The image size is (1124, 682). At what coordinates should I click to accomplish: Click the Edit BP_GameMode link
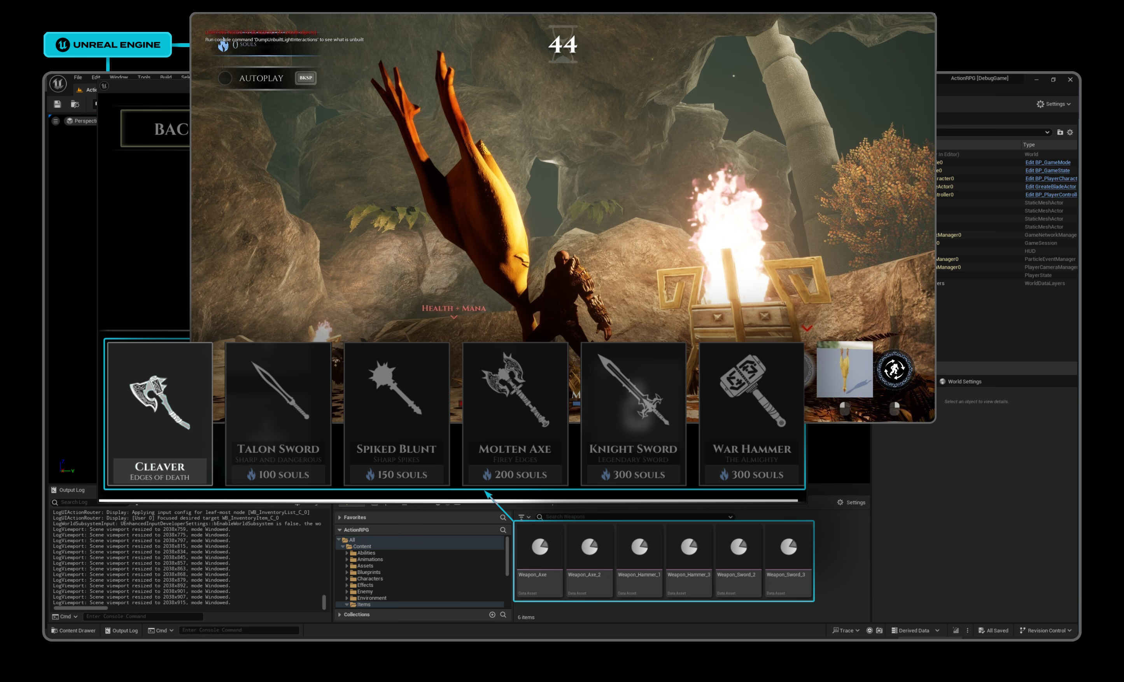coord(1047,163)
